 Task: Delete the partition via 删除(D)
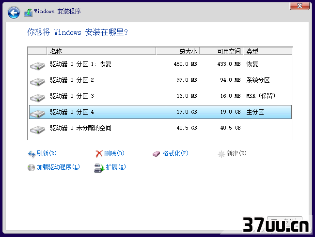(114, 153)
